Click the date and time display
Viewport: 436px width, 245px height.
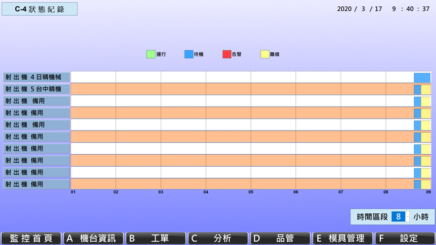(383, 9)
